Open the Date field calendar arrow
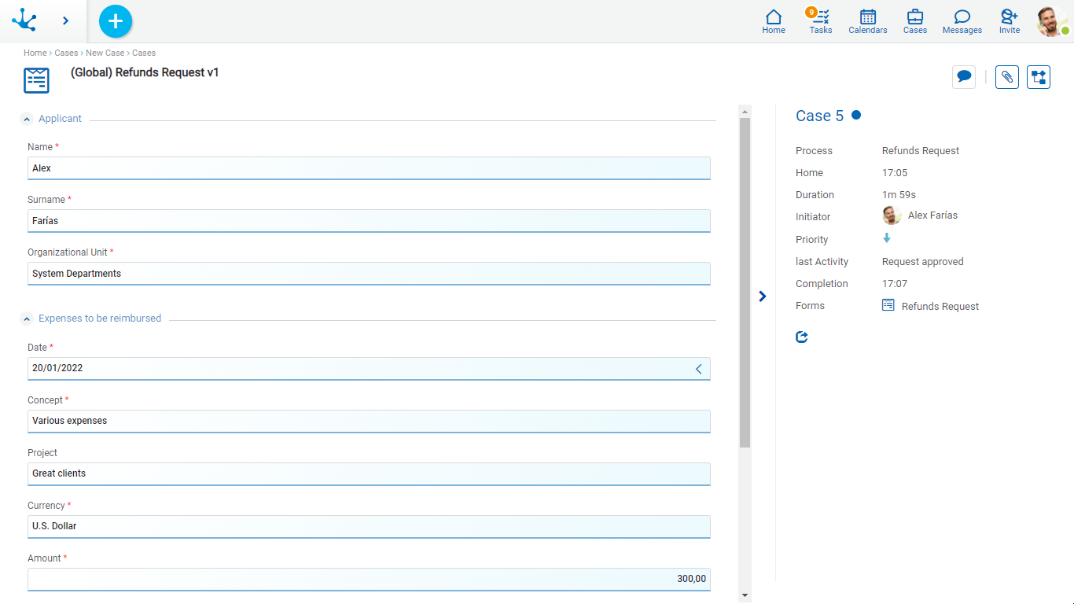 pyautogui.click(x=698, y=369)
